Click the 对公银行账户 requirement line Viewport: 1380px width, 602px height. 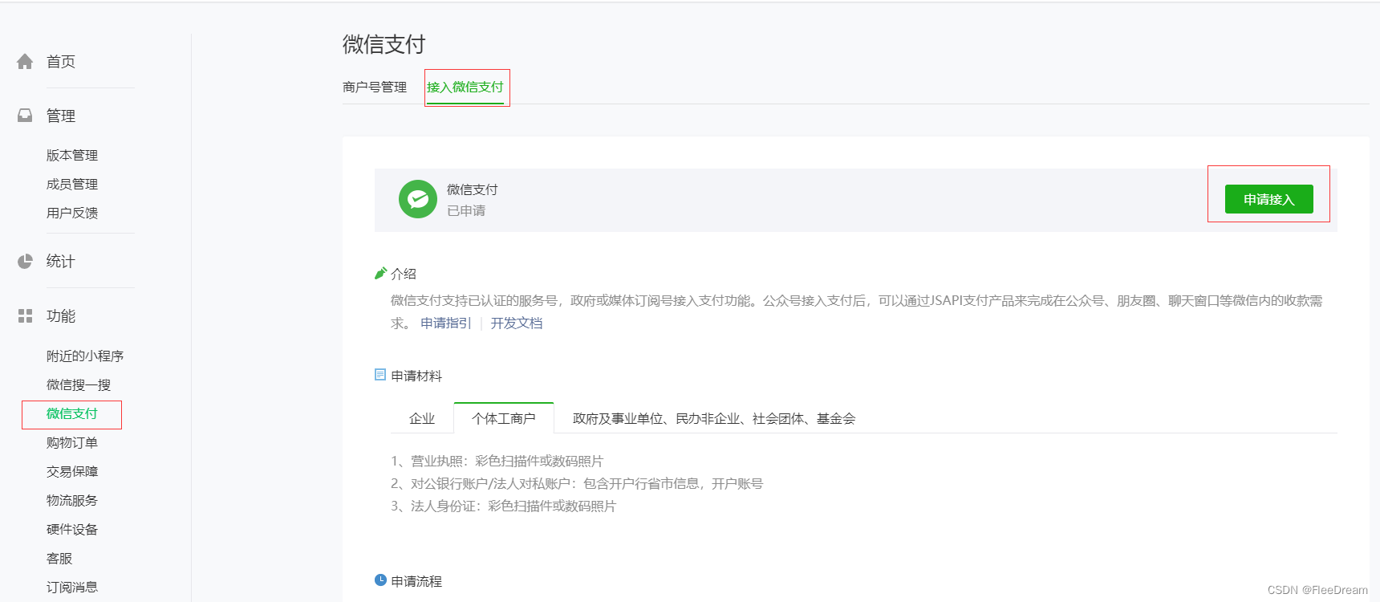pyautogui.click(x=577, y=483)
